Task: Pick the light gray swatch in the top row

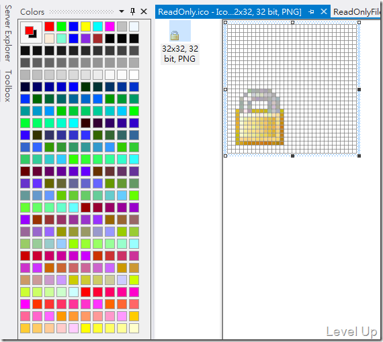Action: pos(122,27)
